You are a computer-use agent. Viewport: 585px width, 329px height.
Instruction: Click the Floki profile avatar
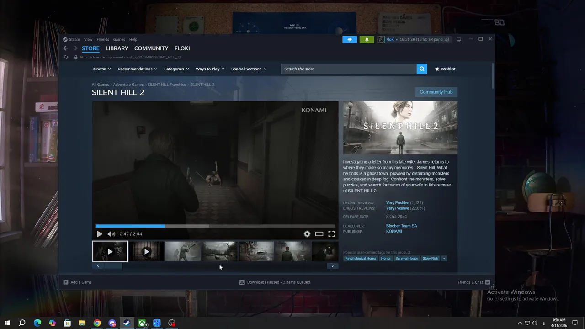click(381, 39)
